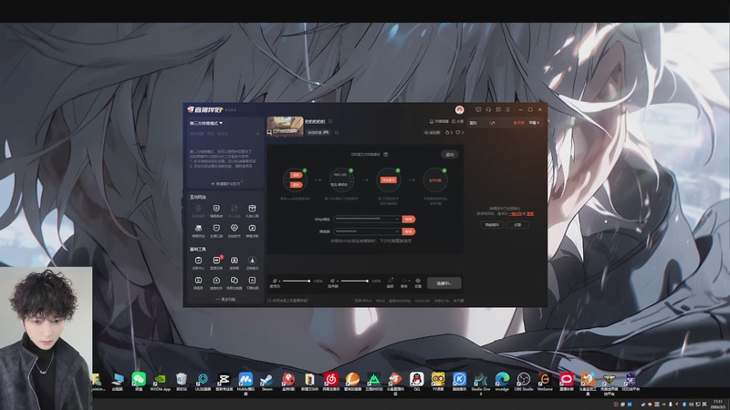
Task: Open the settings gear in bottom toolbar
Action: point(418,281)
